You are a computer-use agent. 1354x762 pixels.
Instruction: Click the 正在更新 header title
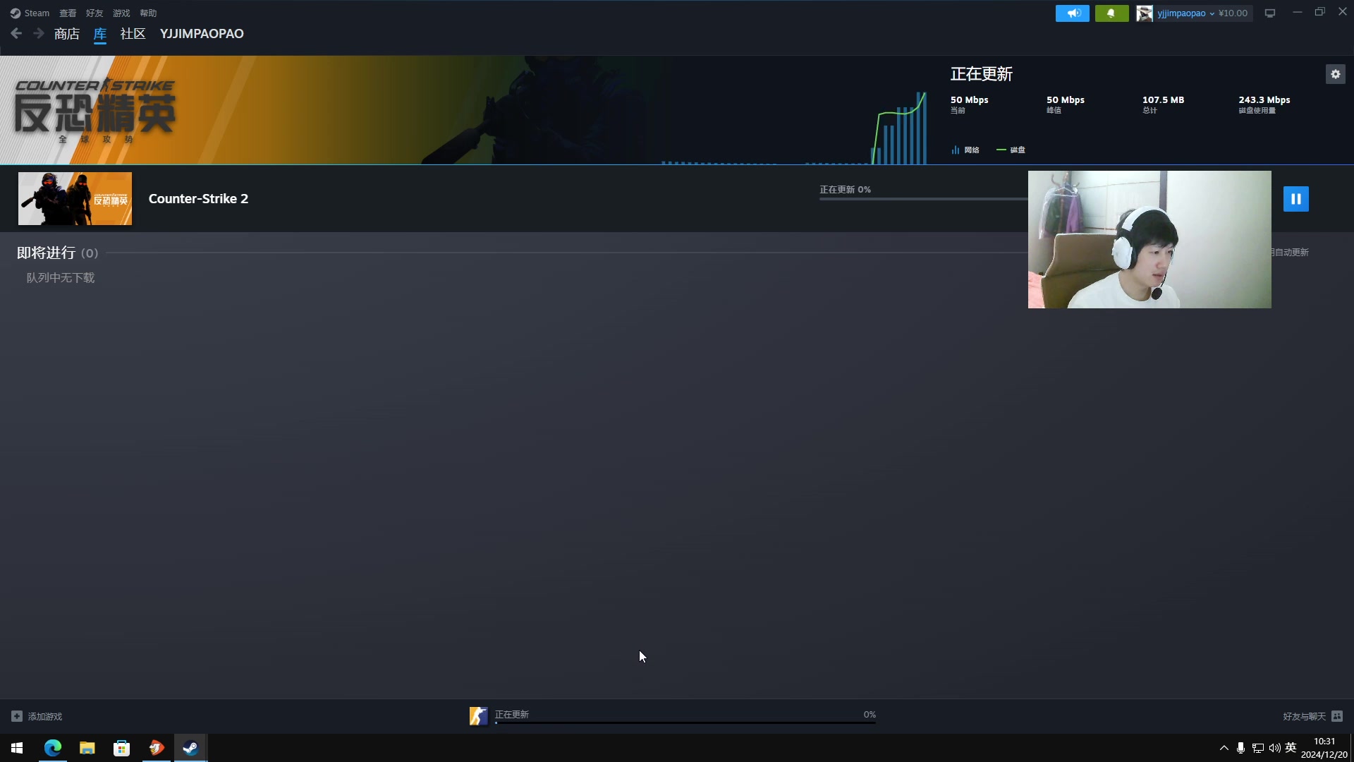click(981, 74)
